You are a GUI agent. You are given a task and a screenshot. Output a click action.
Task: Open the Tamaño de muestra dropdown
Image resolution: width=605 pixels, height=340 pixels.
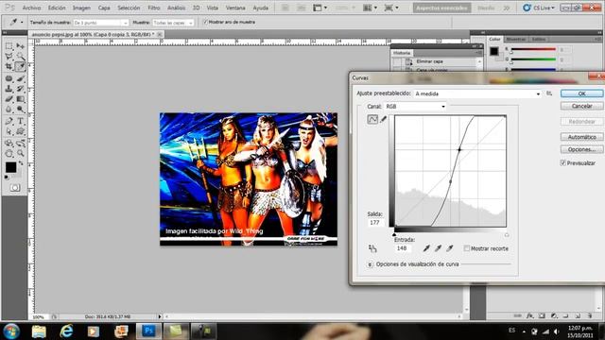coord(100,23)
